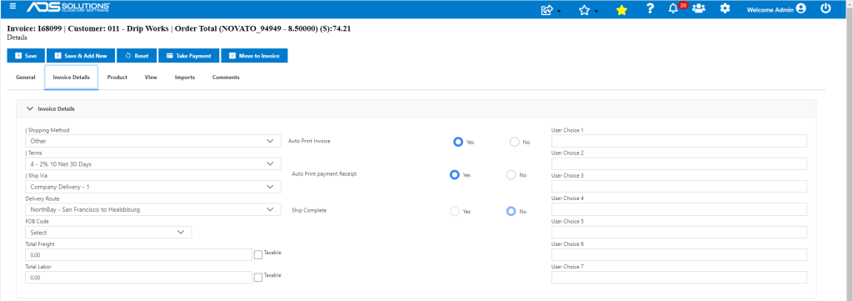Viewport: 853px width, 301px height.
Task: Click the ADS Solutions logo
Action: click(68, 8)
